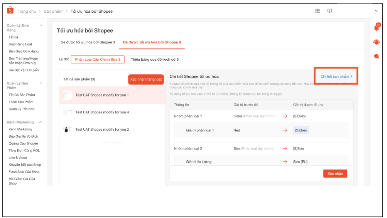Go to Trang chủ breadcrumb
The height and width of the screenshot is (218, 387).
27,11
